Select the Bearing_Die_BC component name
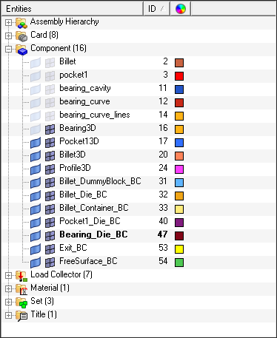 [93, 234]
